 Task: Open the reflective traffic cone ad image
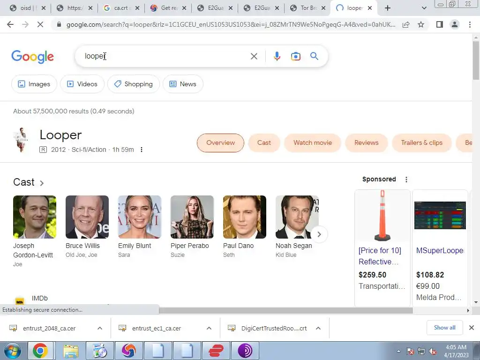coord(382,216)
